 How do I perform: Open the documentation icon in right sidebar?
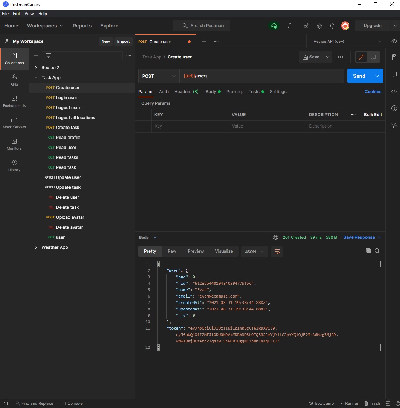[x=394, y=57]
